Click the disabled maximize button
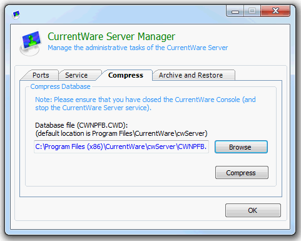 [252, 11]
